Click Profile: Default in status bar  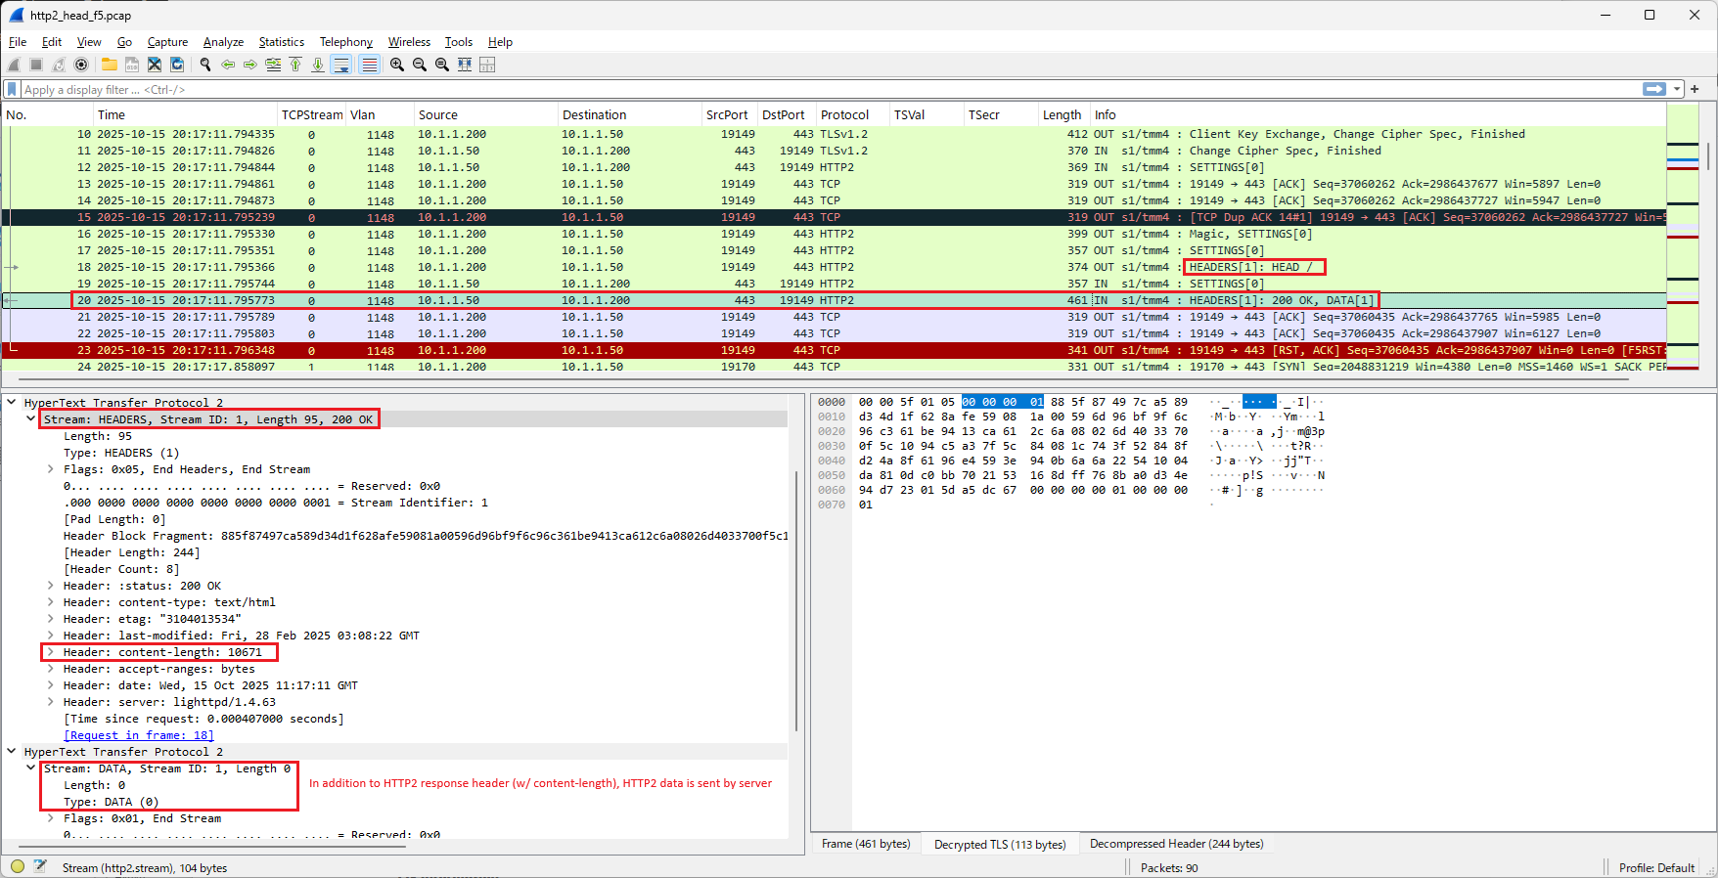[x=1656, y=867]
